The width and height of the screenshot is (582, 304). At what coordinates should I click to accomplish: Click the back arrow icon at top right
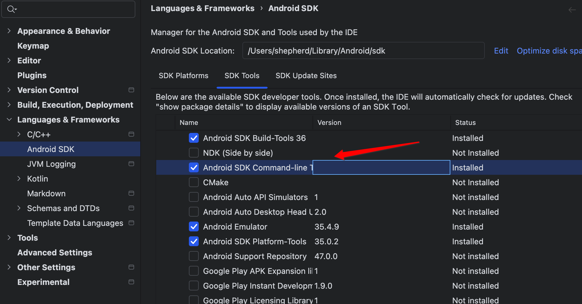point(572,10)
